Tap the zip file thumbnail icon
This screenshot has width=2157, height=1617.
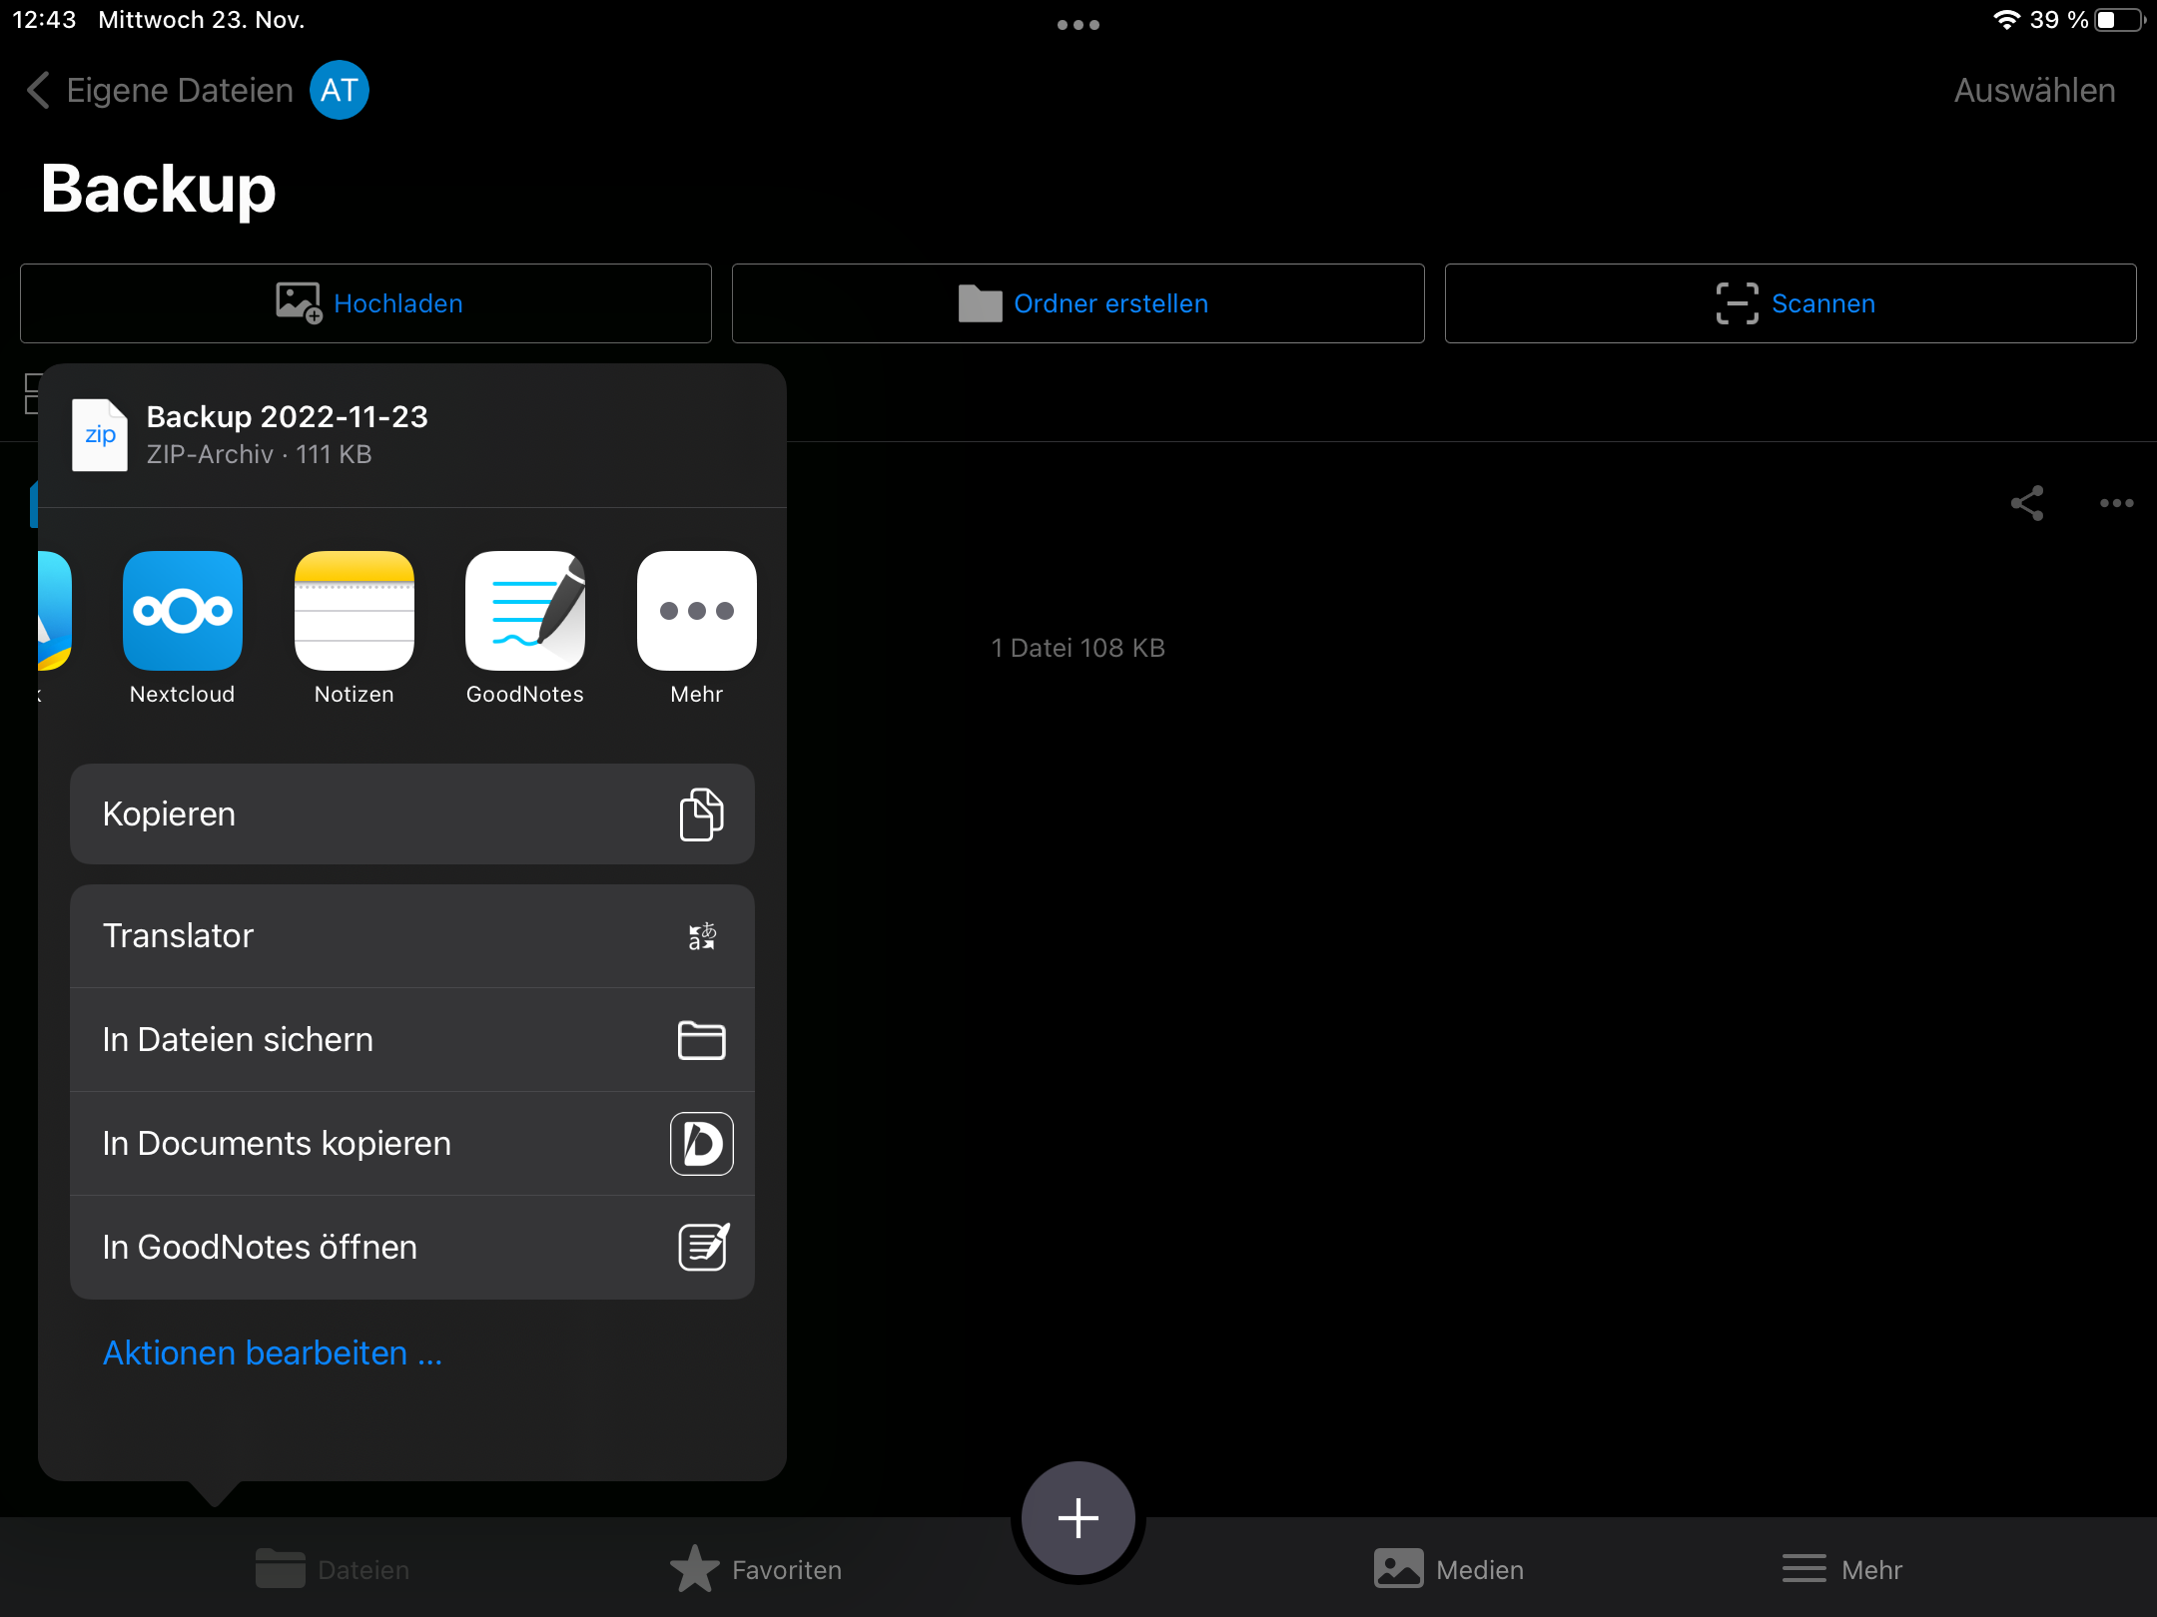100,435
